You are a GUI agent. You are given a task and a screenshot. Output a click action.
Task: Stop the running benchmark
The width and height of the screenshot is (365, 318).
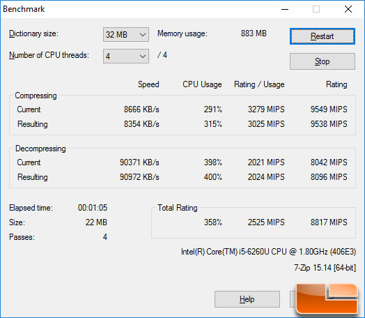click(323, 61)
